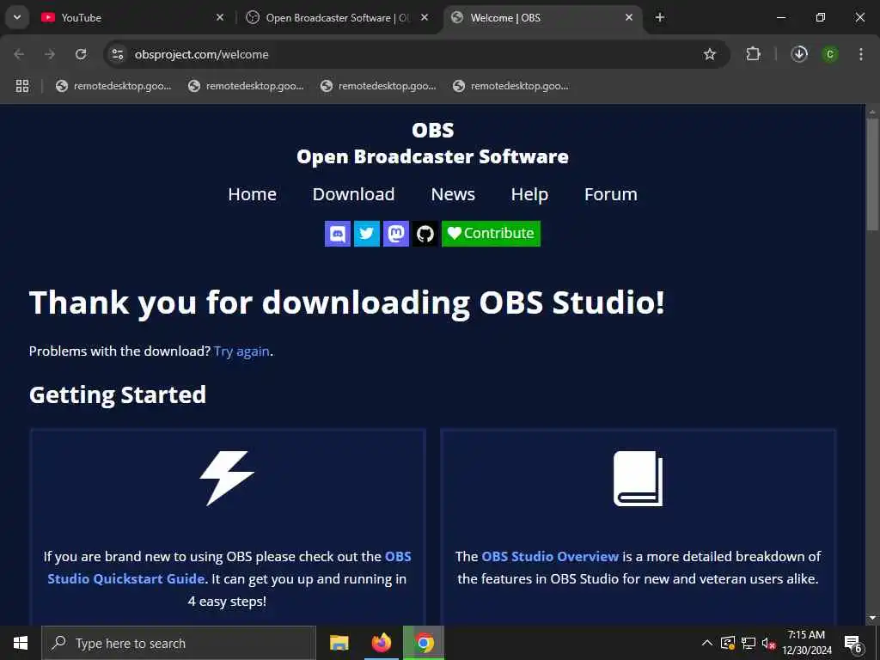
Task: View site information icon in address bar
Action: coord(117,54)
